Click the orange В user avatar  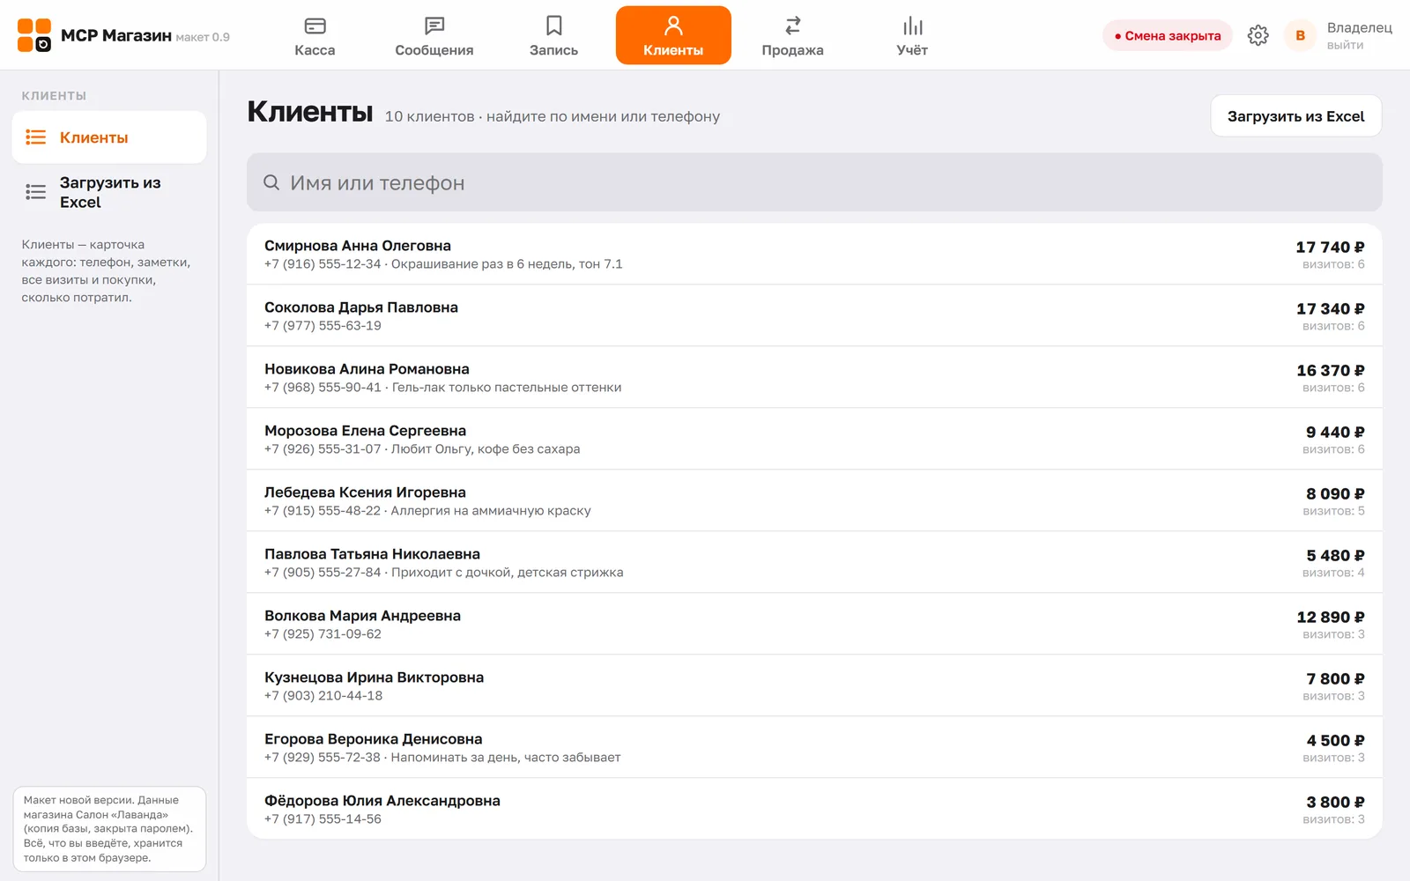point(1300,35)
